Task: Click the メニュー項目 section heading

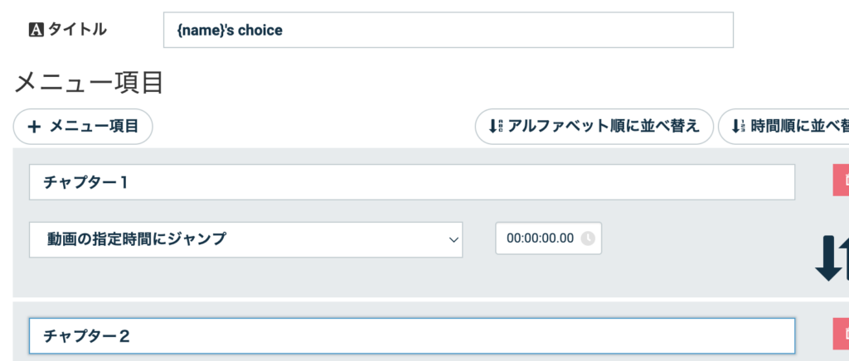Action: click(x=89, y=84)
